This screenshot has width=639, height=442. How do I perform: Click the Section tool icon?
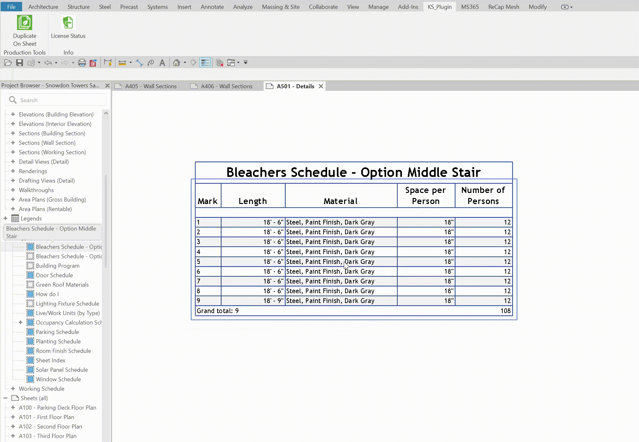(x=193, y=63)
